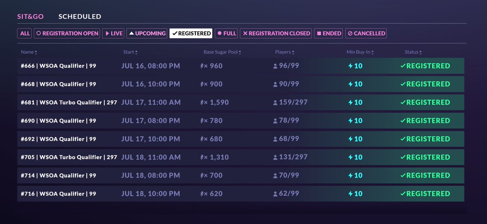The height and width of the screenshot is (224, 487).
Task: Click REGISTERED status for tournament #666
Action: tap(425, 66)
